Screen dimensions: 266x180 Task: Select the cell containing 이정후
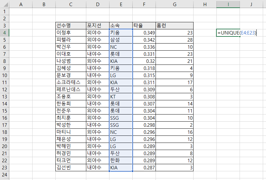tap(71, 33)
